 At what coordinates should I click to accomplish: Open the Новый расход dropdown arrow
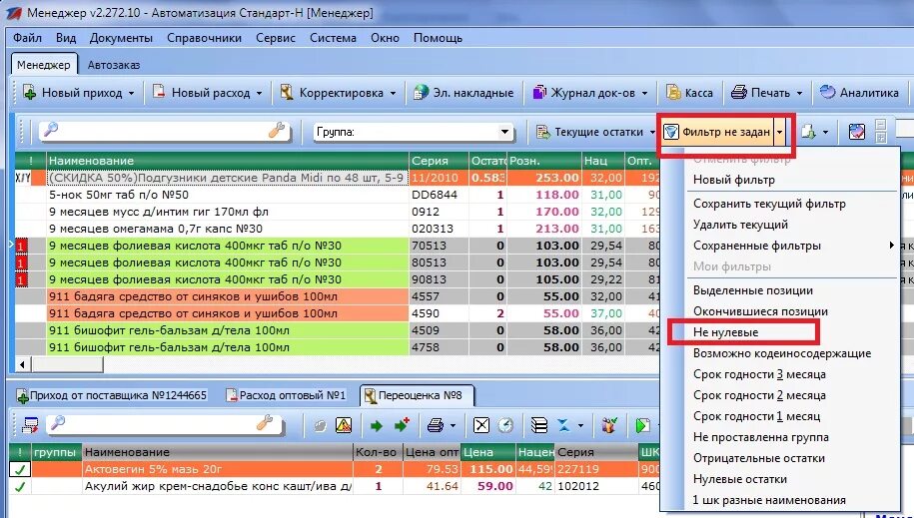(259, 93)
